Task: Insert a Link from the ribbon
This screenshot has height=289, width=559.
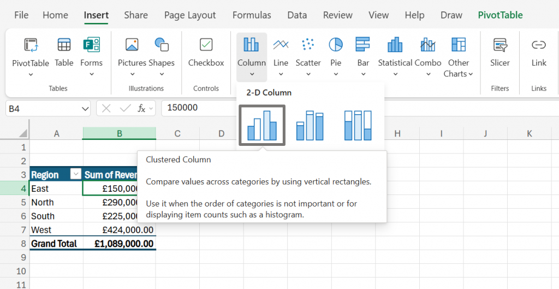Action: [x=539, y=51]
